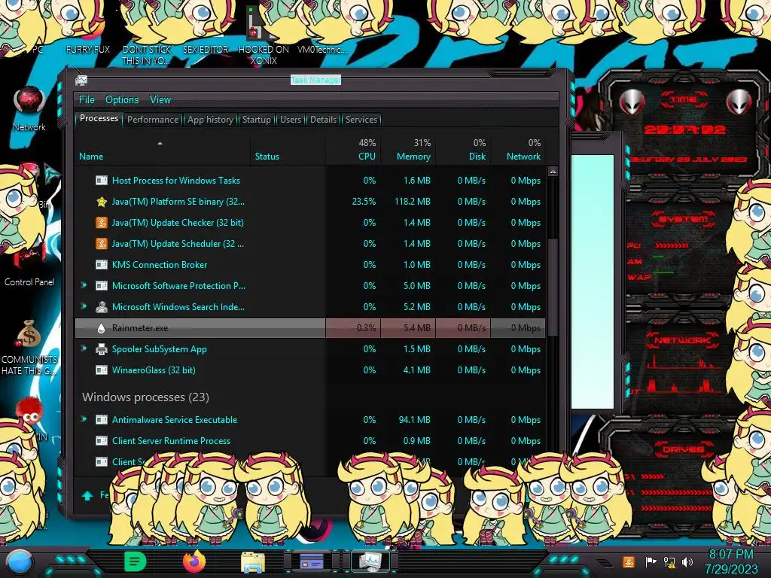
Task: Click the Windows processes (23) group header
Action: pyautogui.click(x=145, y=397)
